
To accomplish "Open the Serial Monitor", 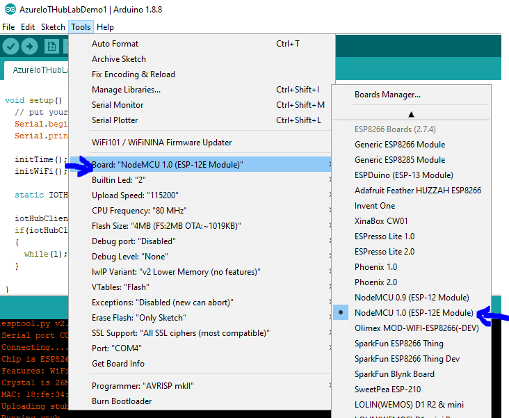I will (x=202, y=104).
